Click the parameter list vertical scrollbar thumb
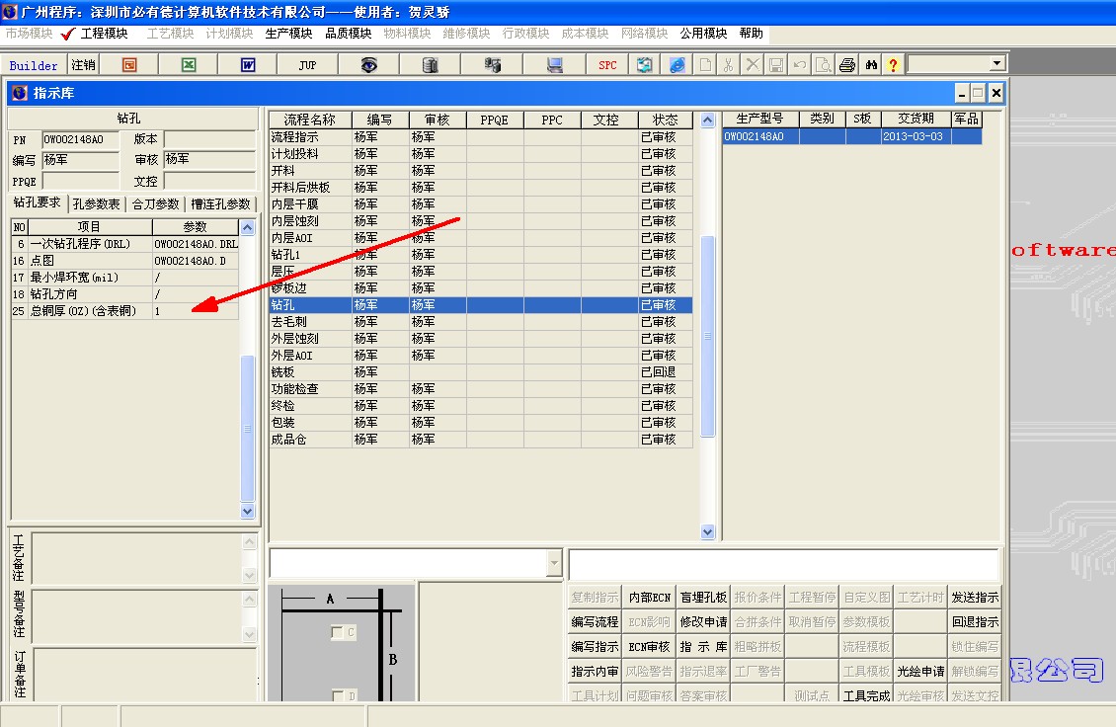 tap(248, 428)
